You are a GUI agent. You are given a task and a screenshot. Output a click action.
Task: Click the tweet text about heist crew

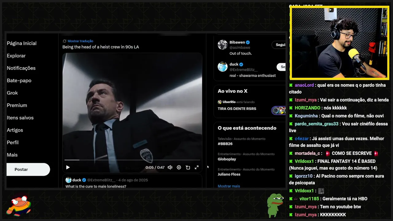tap(101, 47)
